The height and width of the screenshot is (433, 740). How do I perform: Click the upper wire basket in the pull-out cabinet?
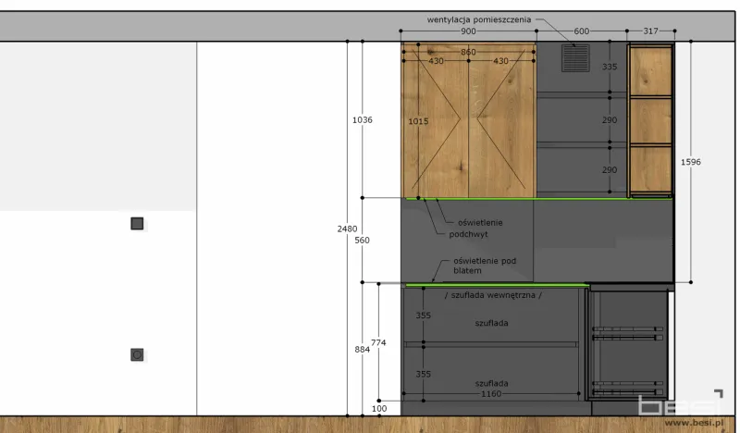tap(628, 333)
